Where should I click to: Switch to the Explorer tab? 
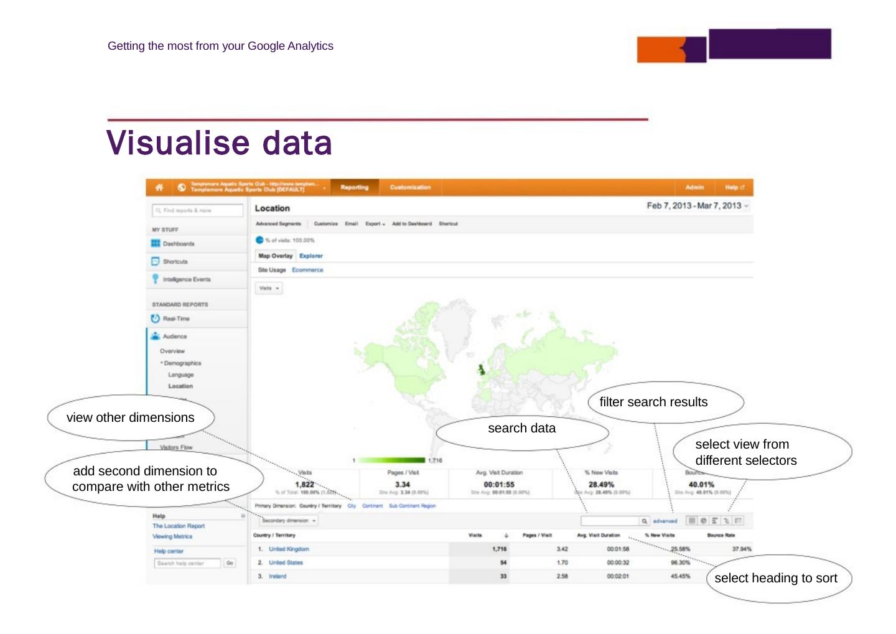310,256
